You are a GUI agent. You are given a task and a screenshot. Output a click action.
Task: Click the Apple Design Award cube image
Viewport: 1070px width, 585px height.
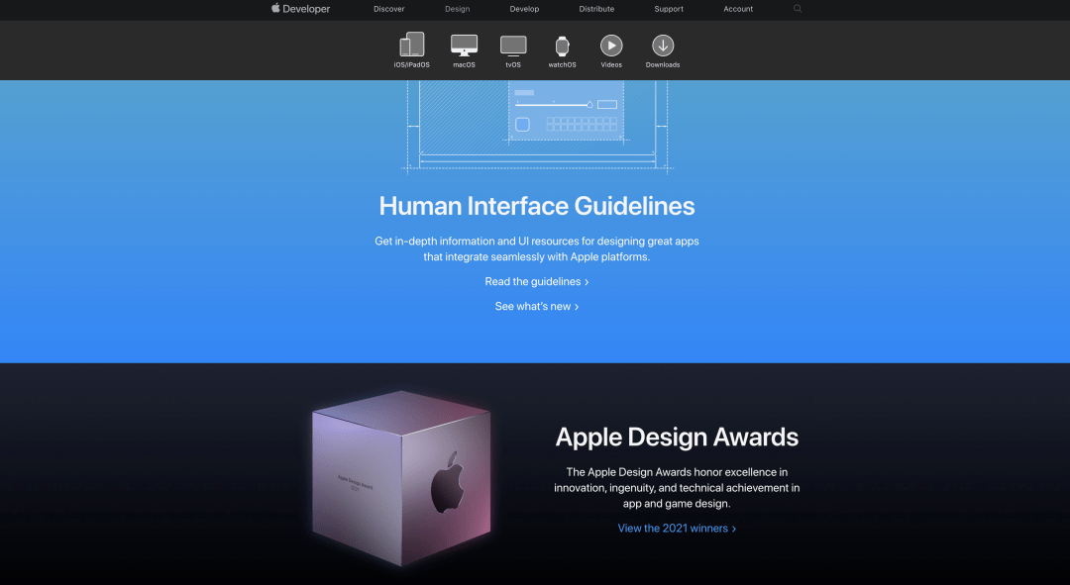[401, 478]
